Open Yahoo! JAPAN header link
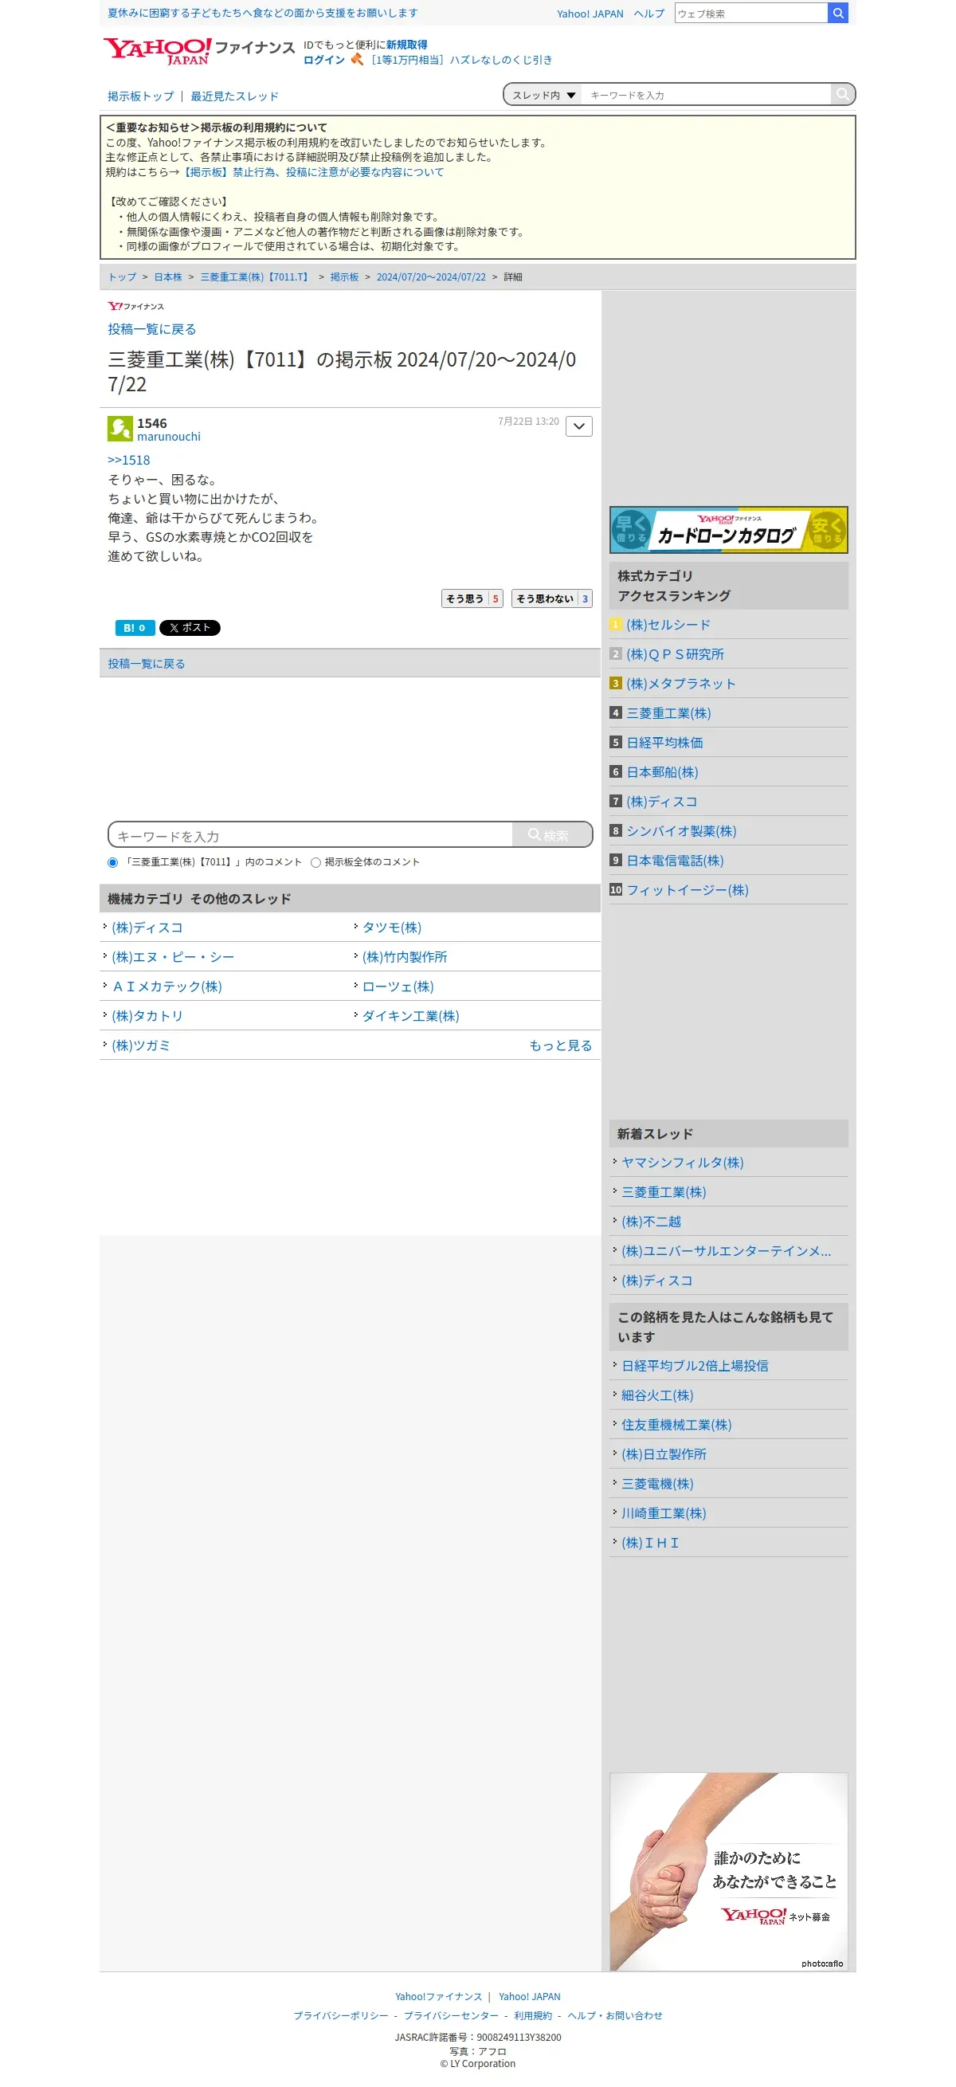The height and width of the screenshot is (2087, 956). click(590, 14)
